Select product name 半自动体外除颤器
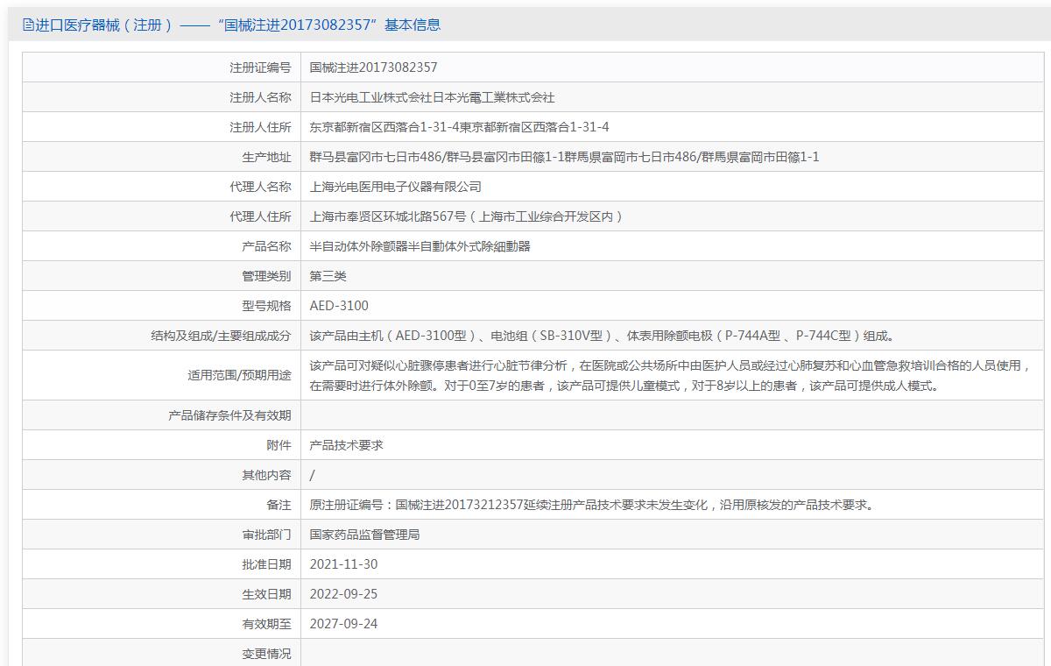Viewport: 1051px width, 666px height. tap(359, 246)
